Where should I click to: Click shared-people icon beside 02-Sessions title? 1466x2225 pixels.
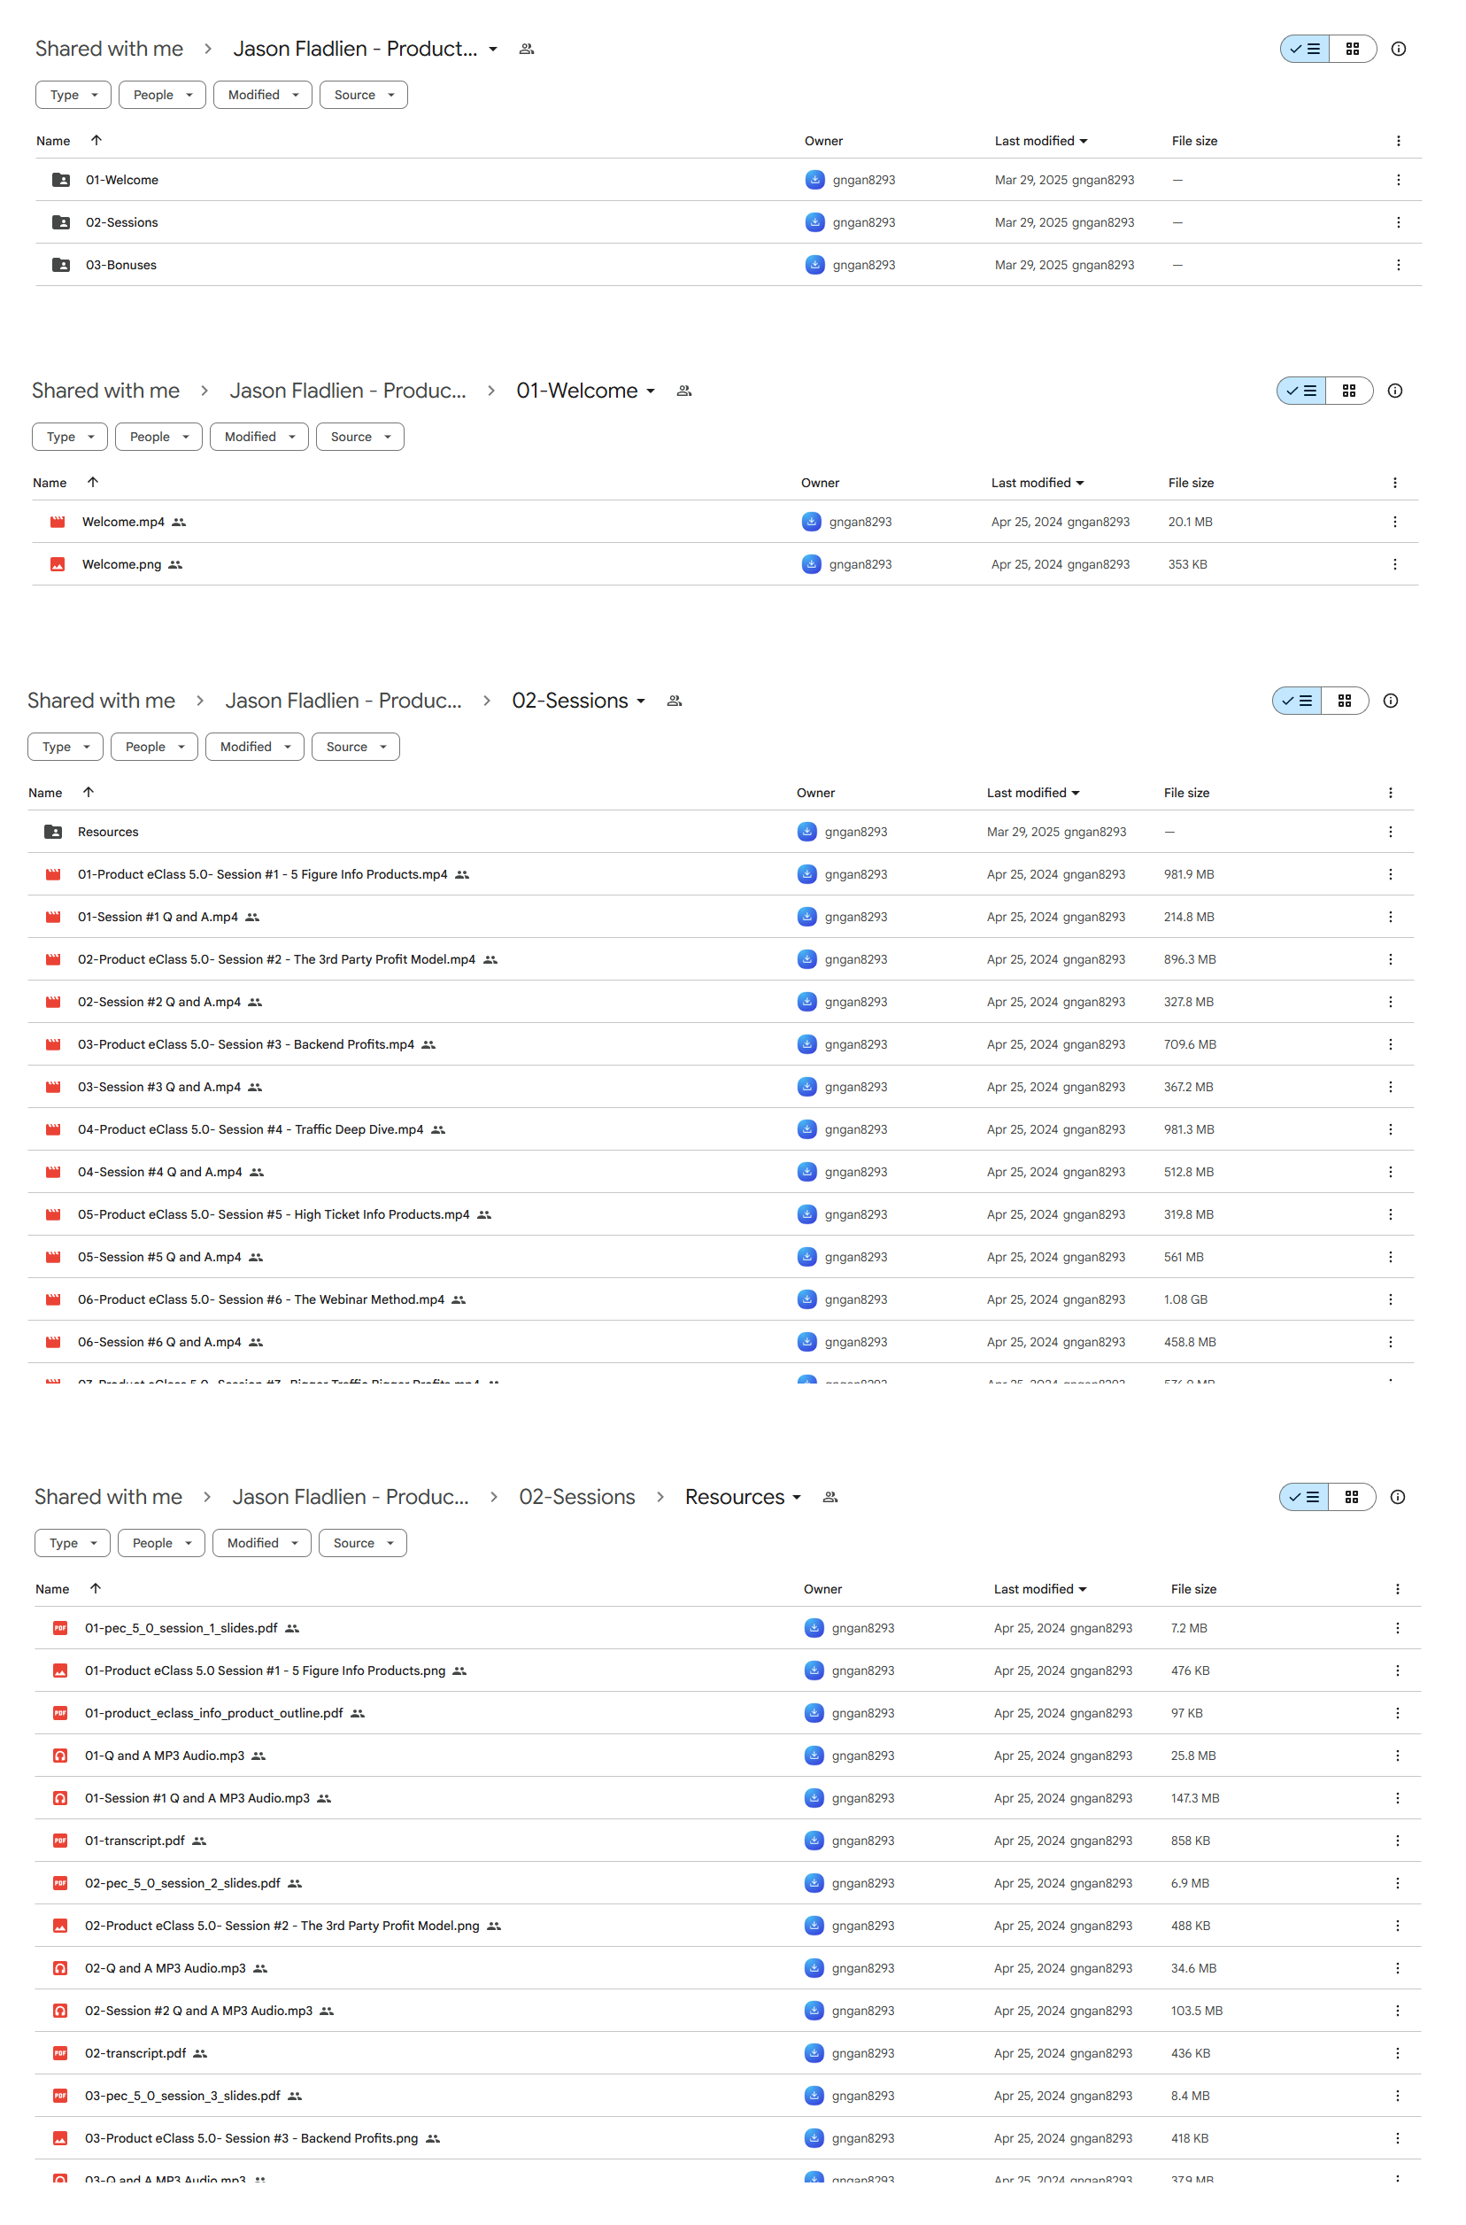pos(674,701)
